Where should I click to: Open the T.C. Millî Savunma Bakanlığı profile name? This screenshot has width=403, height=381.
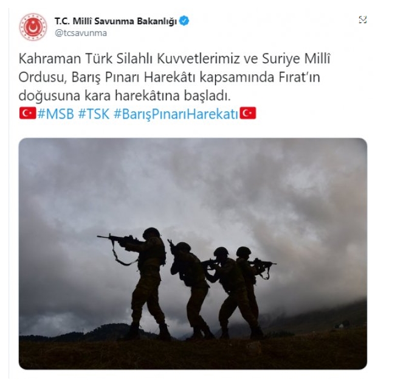tap(115, 21)
